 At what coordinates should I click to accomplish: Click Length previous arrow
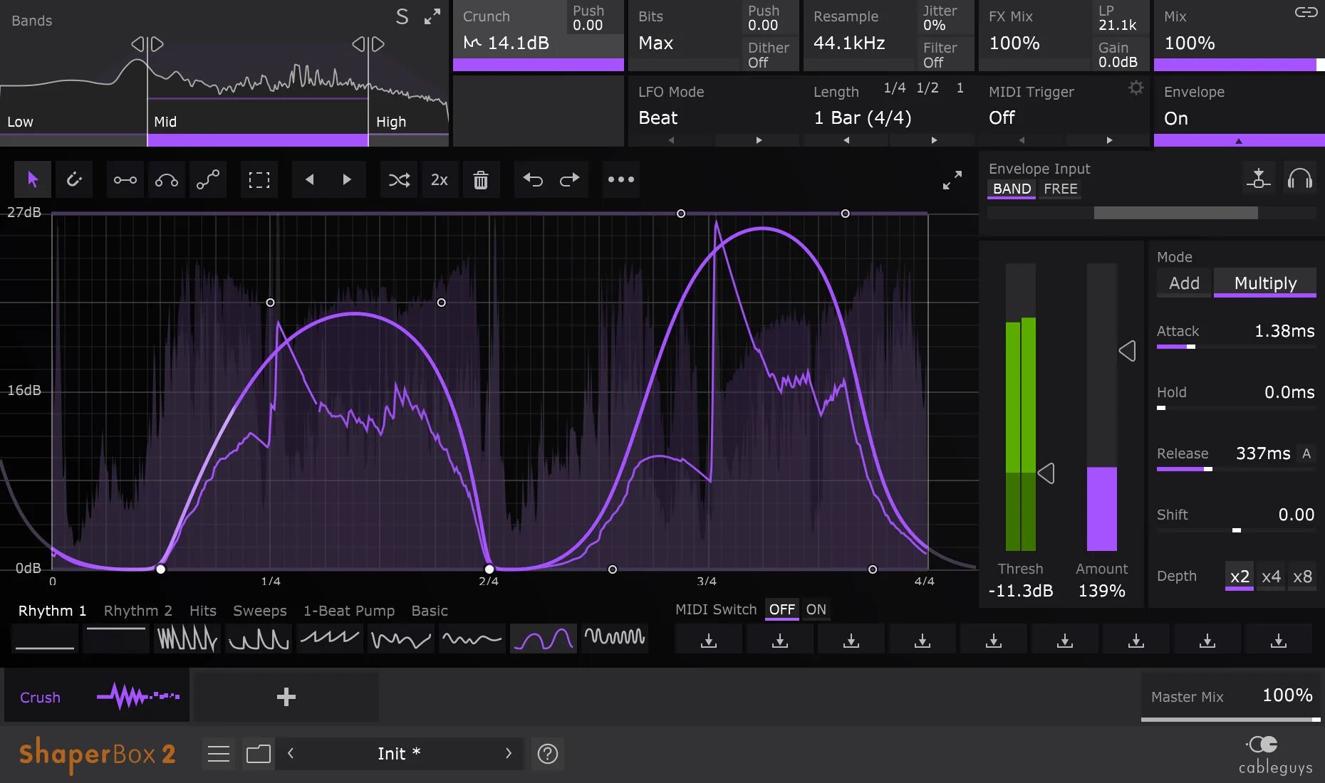click(x=846, y=140)
